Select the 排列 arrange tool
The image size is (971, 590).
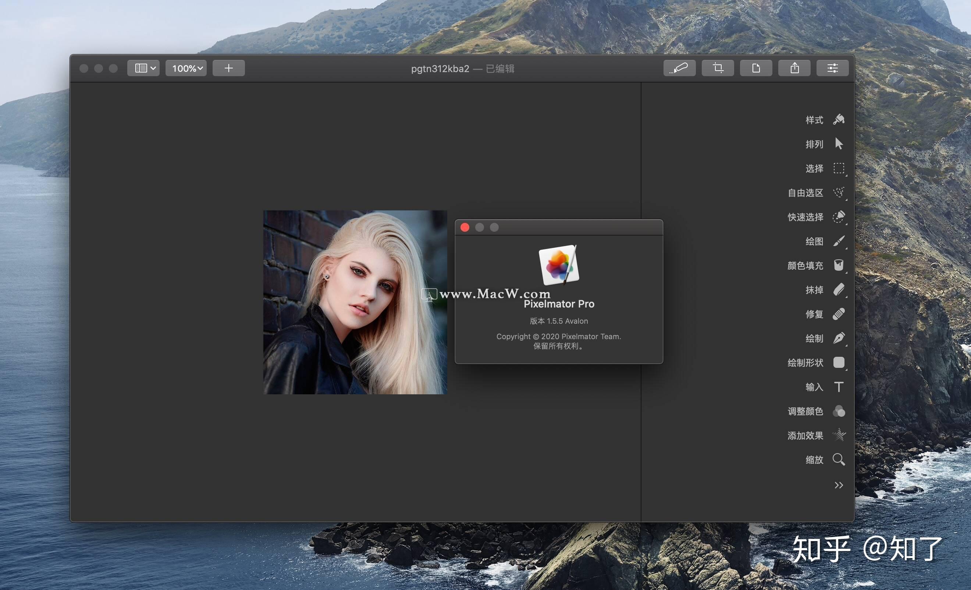pyautogui.click(x=839, y=144)
